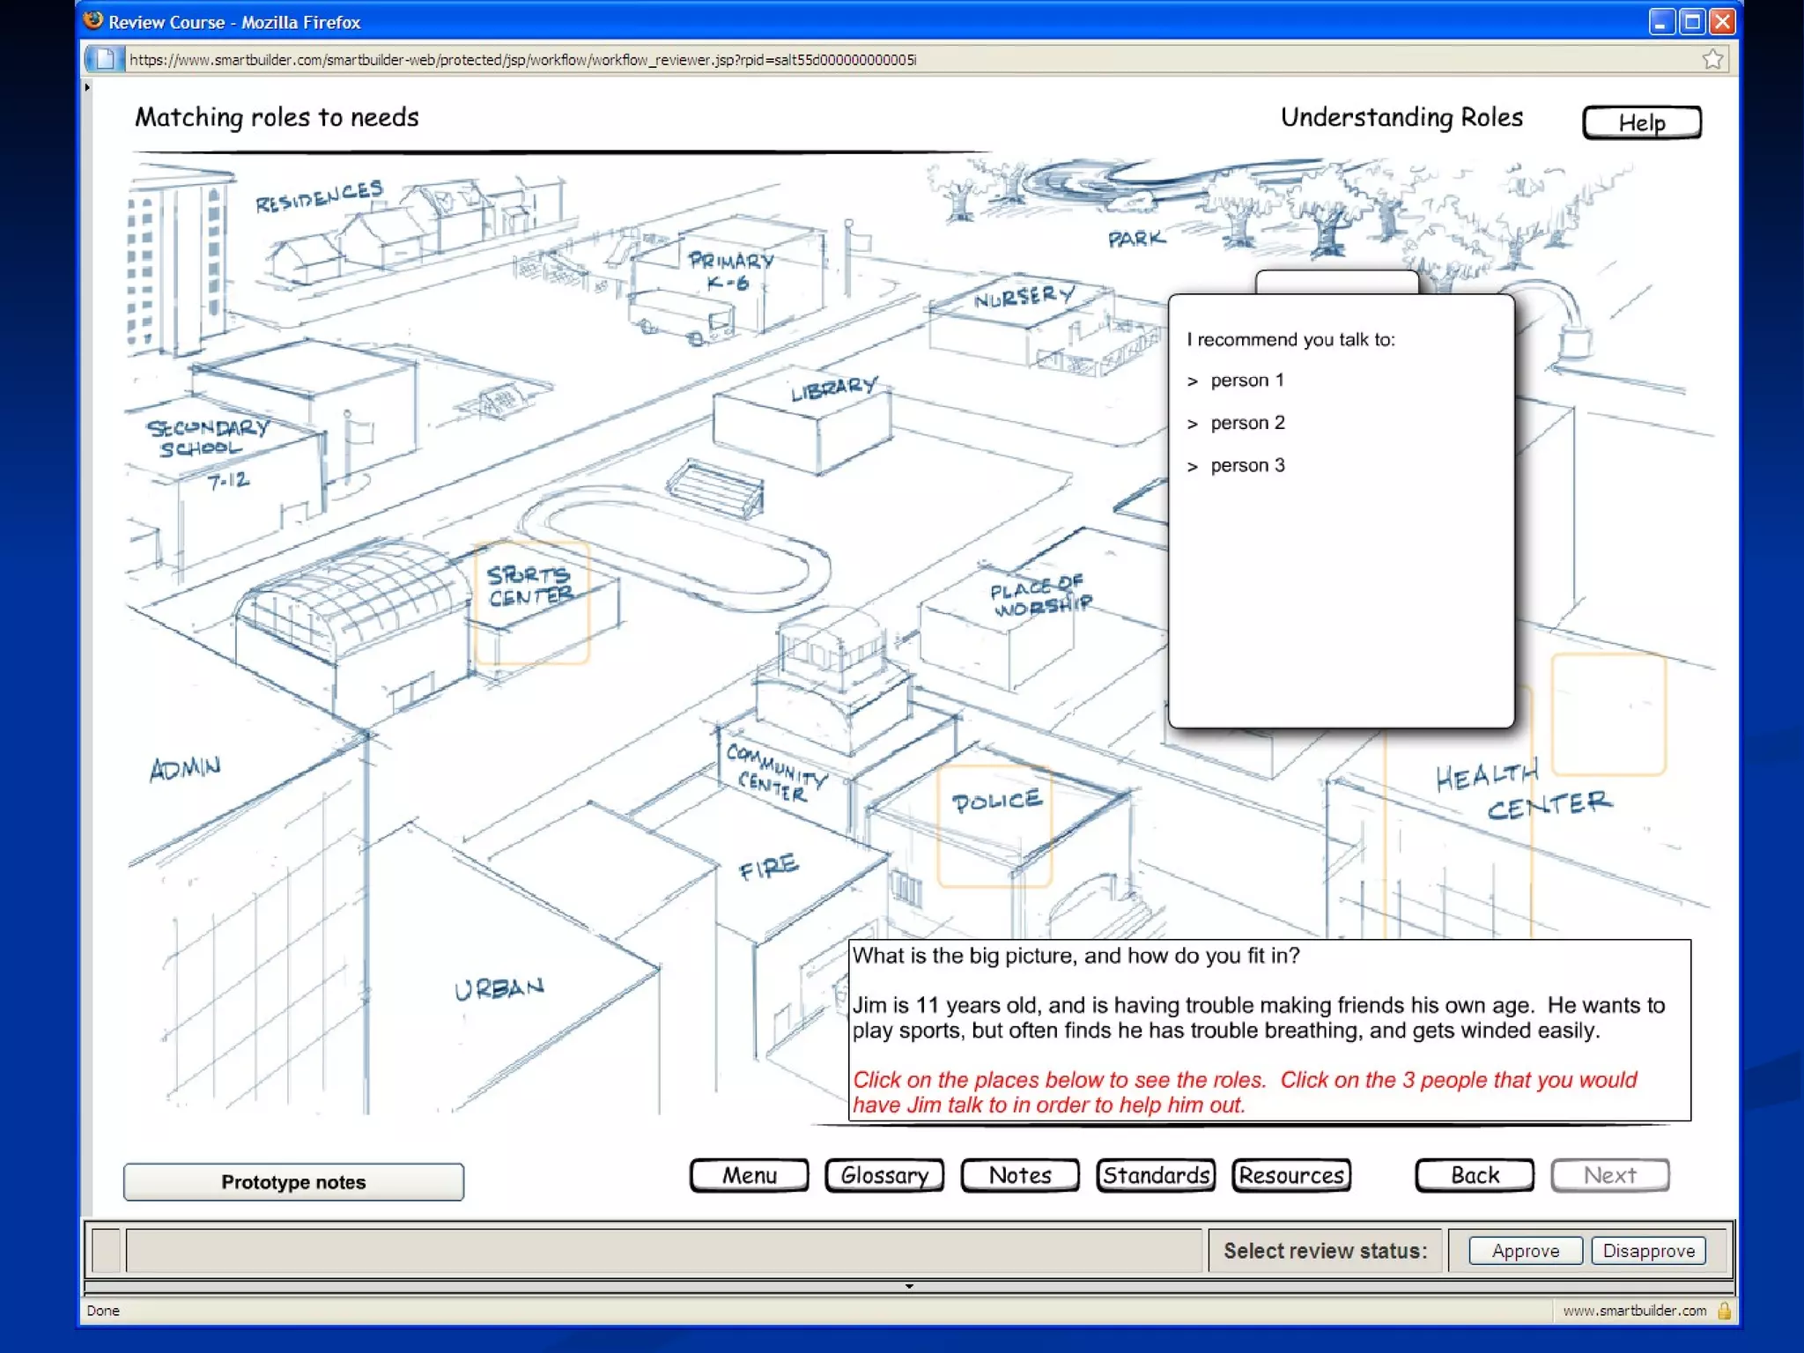1804x1353 pixels.
Task: Open Prototype notes
Action: 293,1182
